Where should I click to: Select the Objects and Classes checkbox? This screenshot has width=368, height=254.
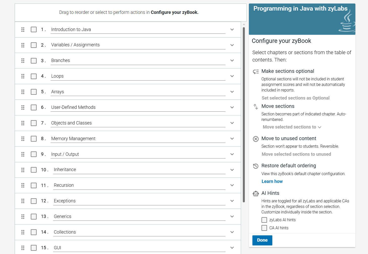pyautogui.click(x=34, y=123)
